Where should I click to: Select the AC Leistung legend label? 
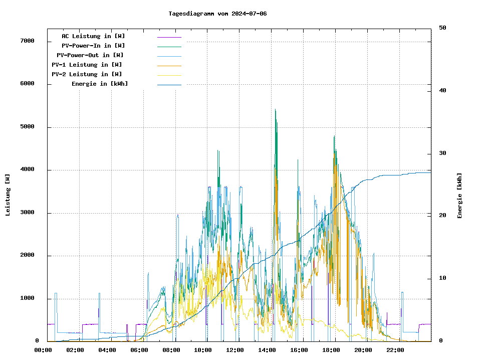(93, 36)
